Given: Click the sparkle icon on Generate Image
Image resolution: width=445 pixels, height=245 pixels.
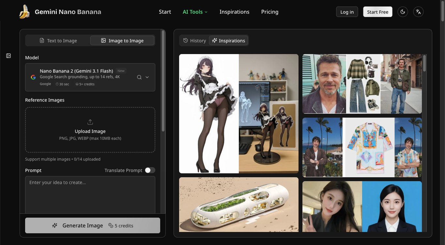Looking at the screenshot, I should 55,225.
